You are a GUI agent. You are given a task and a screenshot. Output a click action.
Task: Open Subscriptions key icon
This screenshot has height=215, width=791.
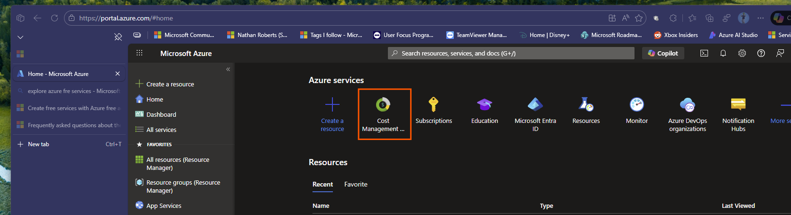pos(433,104)
